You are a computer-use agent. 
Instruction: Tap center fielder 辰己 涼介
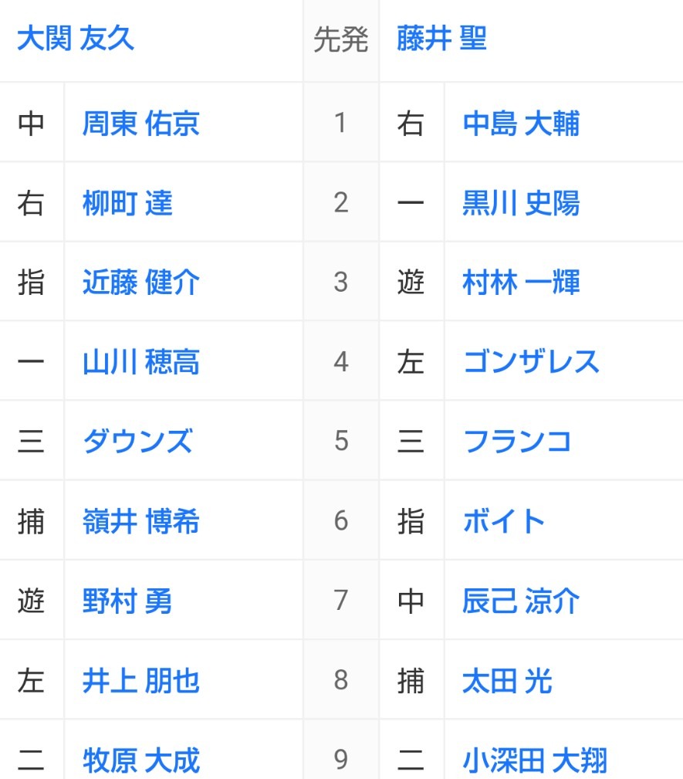pos(521,601)
